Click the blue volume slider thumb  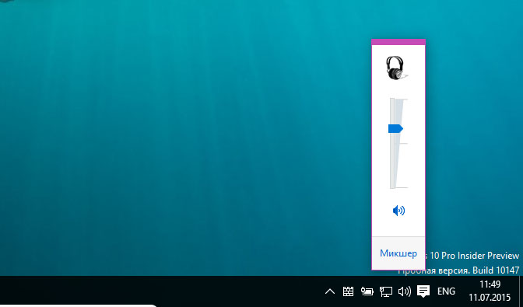pos(395,128)
